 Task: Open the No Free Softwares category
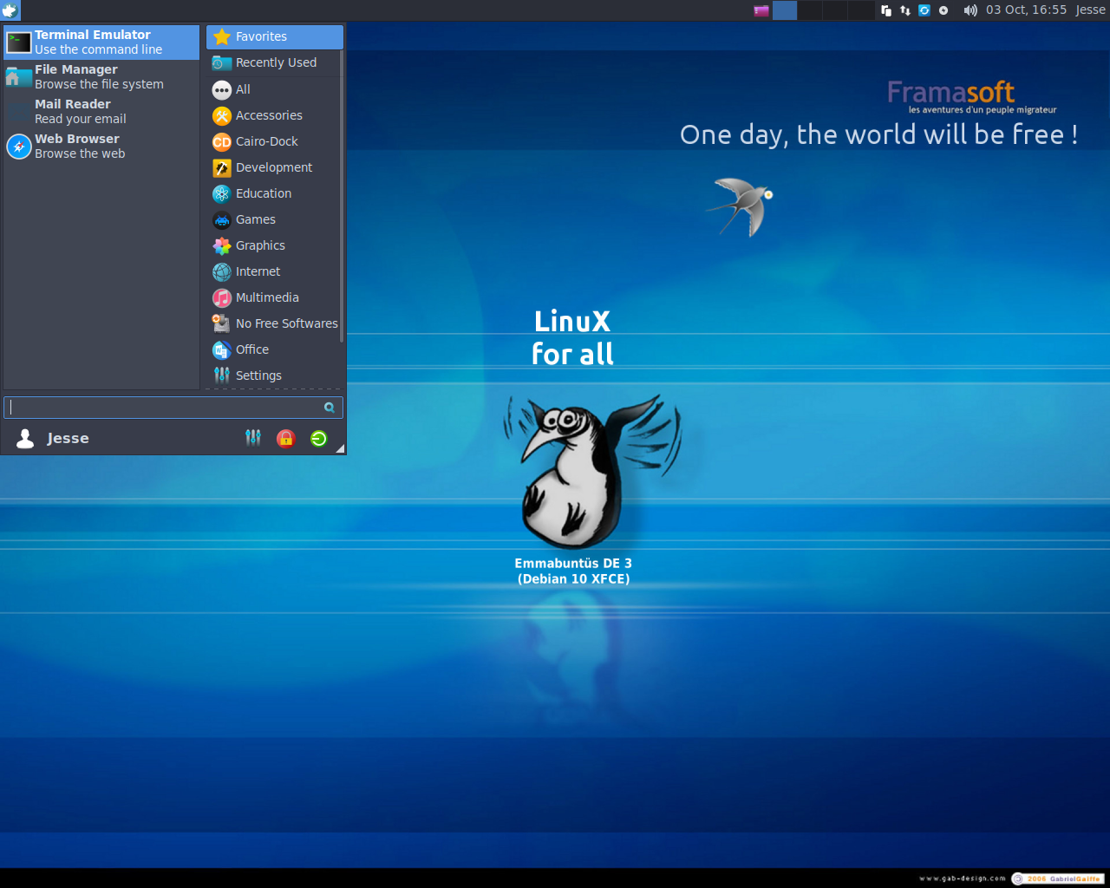pos(273,323)
